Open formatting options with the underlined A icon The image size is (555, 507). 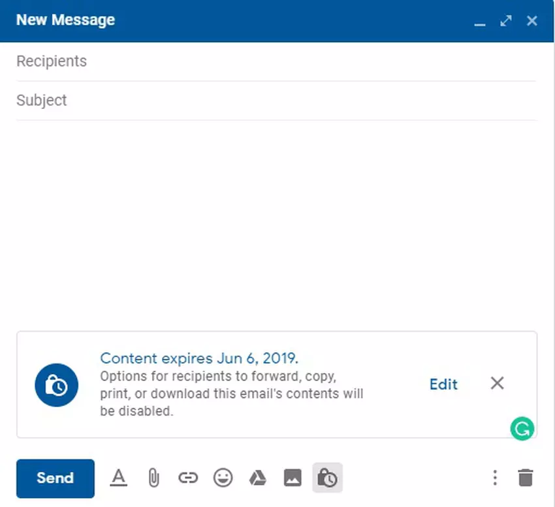coord(118,478)
